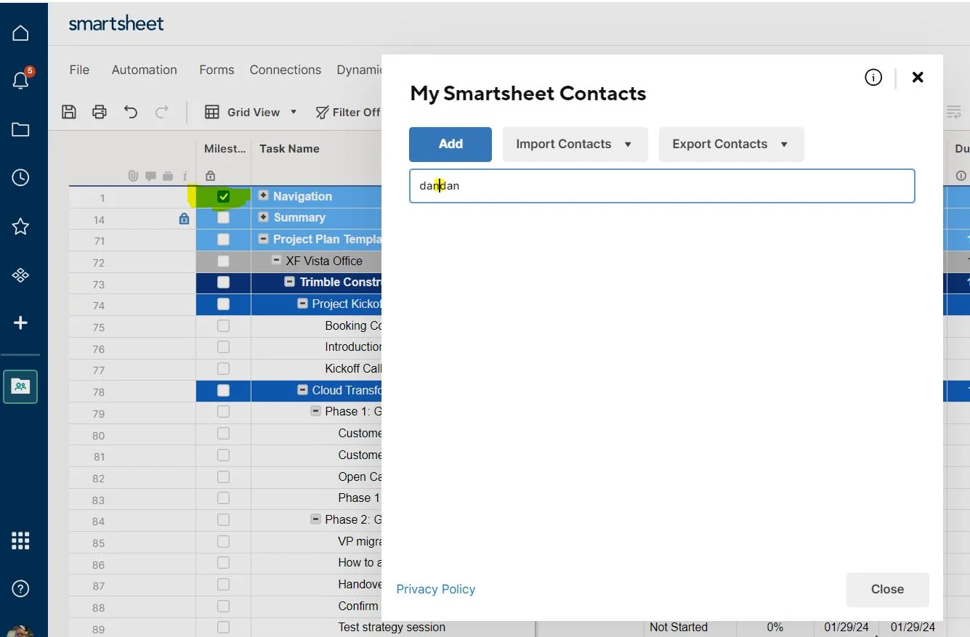
Task: Click the Filter Off button
Action: 348,112
